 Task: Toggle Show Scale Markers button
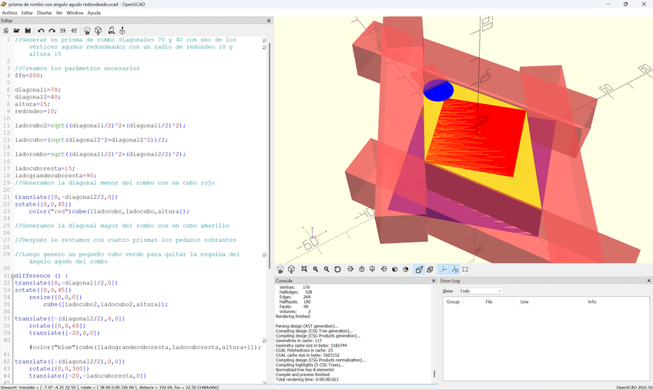[454, 270]
